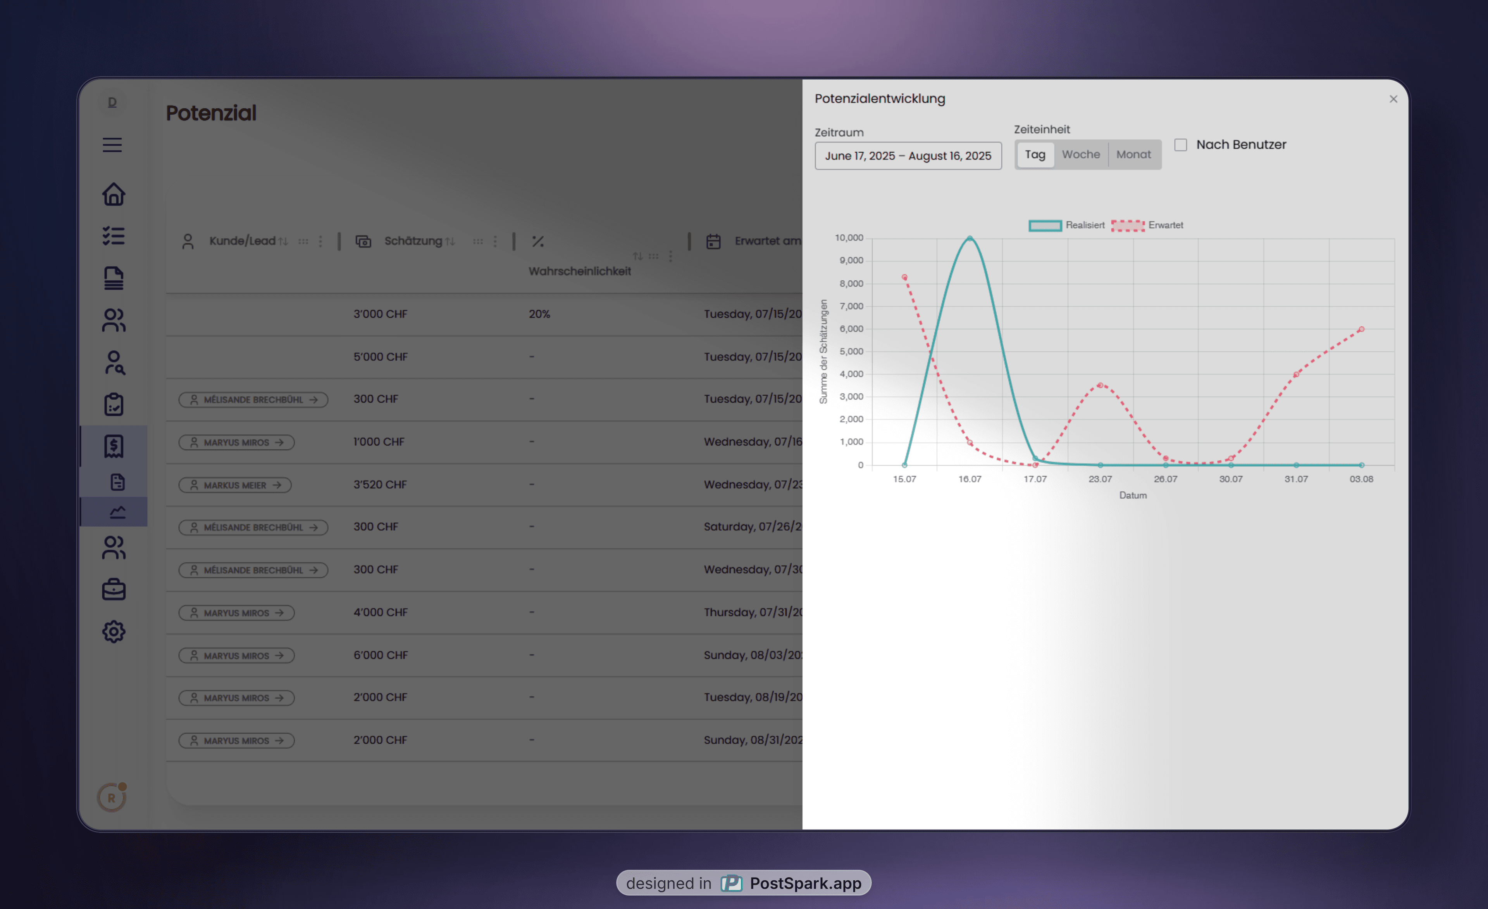Open Schätzung column options (three dots)
Screen dimensions: 1488x909
(x=495, y=241)
